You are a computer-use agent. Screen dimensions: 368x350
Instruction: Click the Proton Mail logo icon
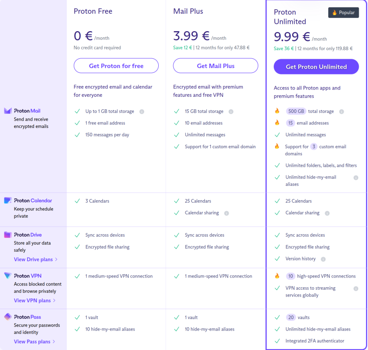coord(8,111)
